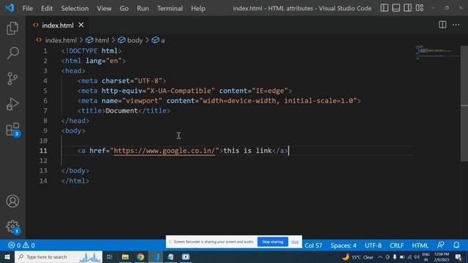The height and width of the screenshot is (263, 468).
Task: Open the Go menu
Action: (124, 8)
